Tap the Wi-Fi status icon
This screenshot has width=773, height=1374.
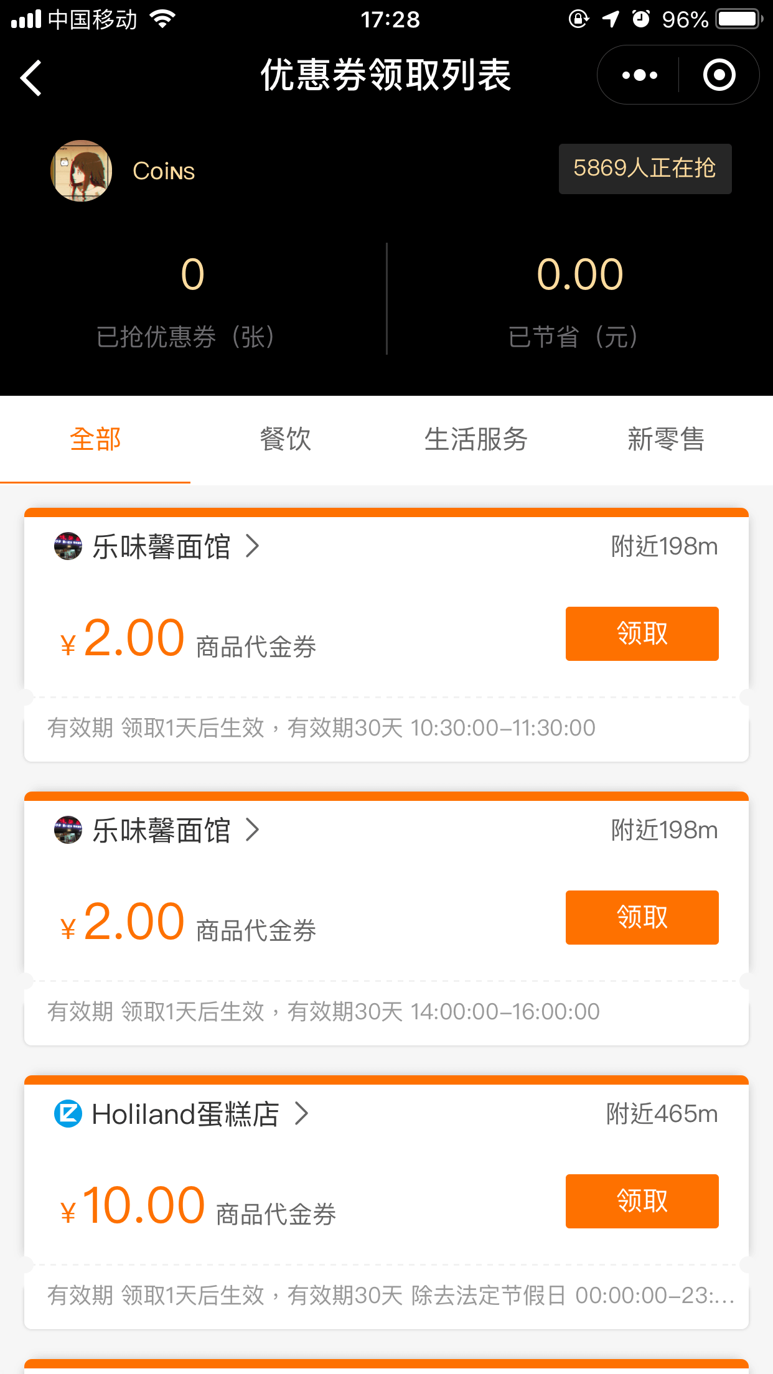pos(162,19)
